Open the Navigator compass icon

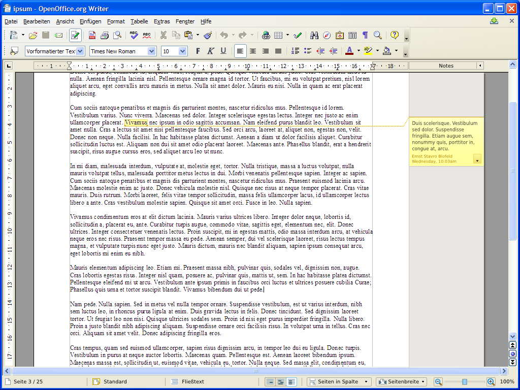[327, 35]
